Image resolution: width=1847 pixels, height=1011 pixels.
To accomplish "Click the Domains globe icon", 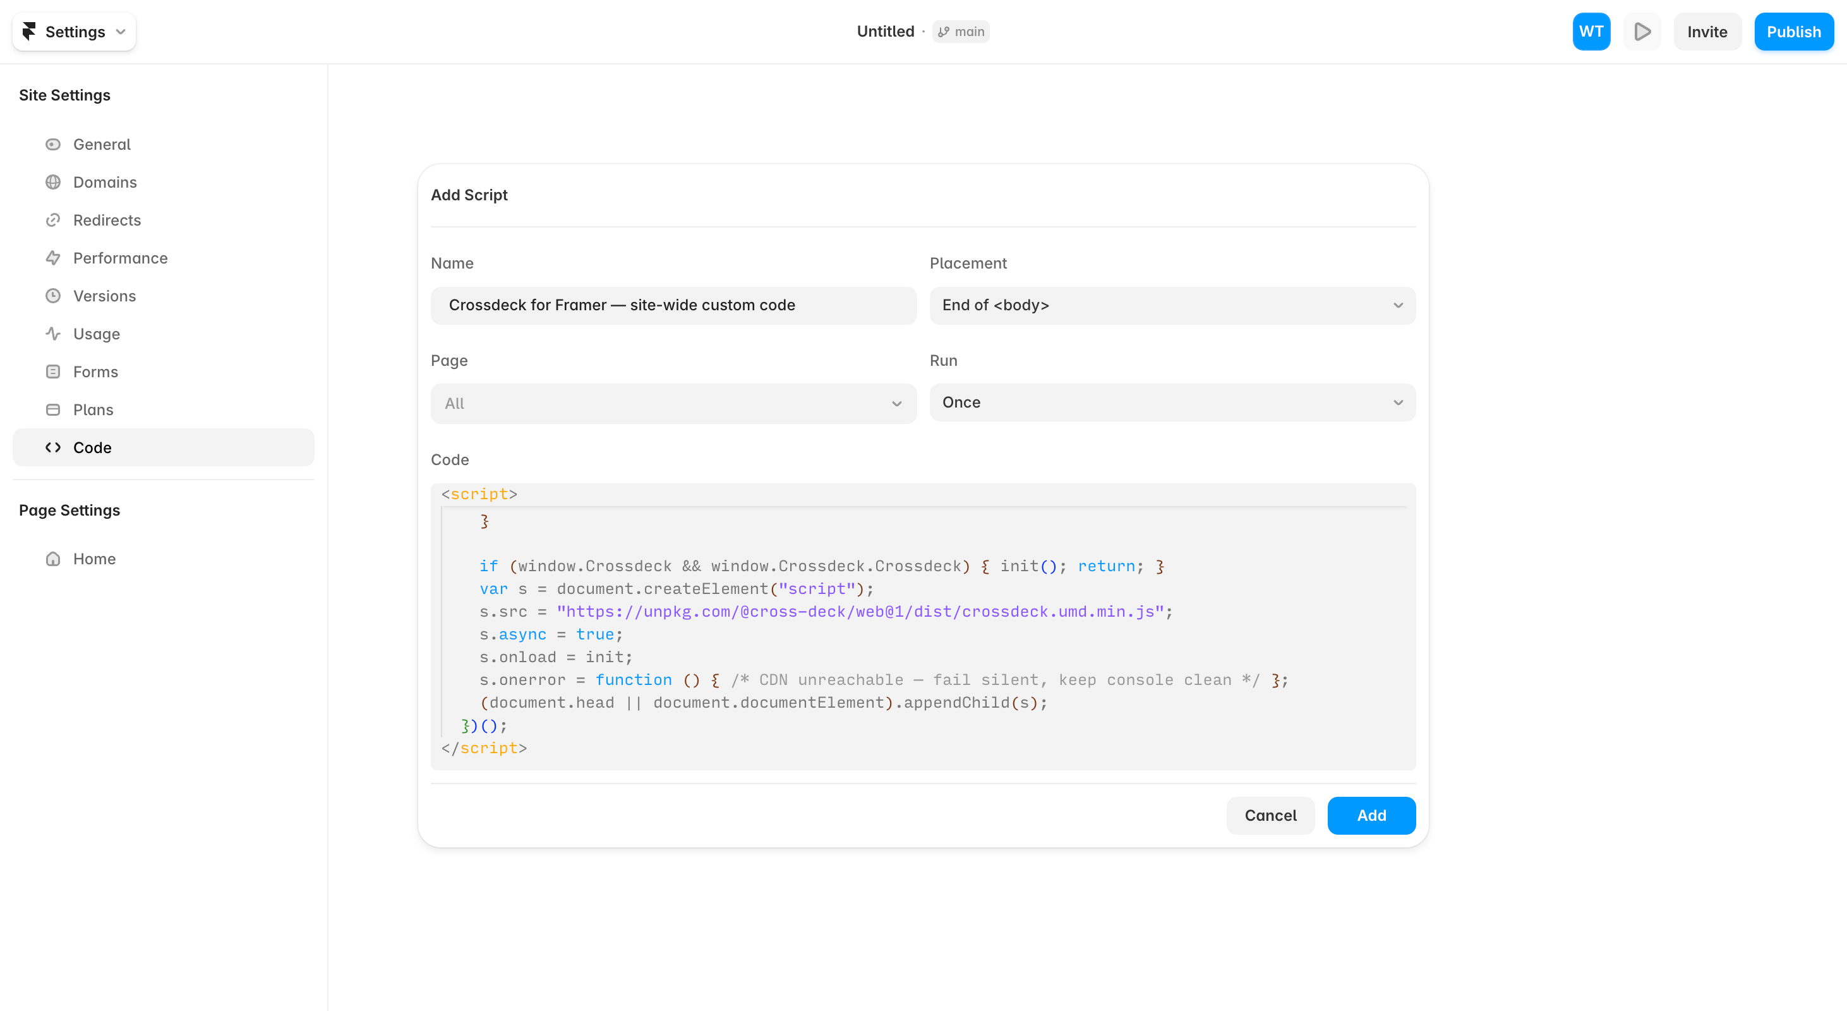I will (x=53, y=182).
